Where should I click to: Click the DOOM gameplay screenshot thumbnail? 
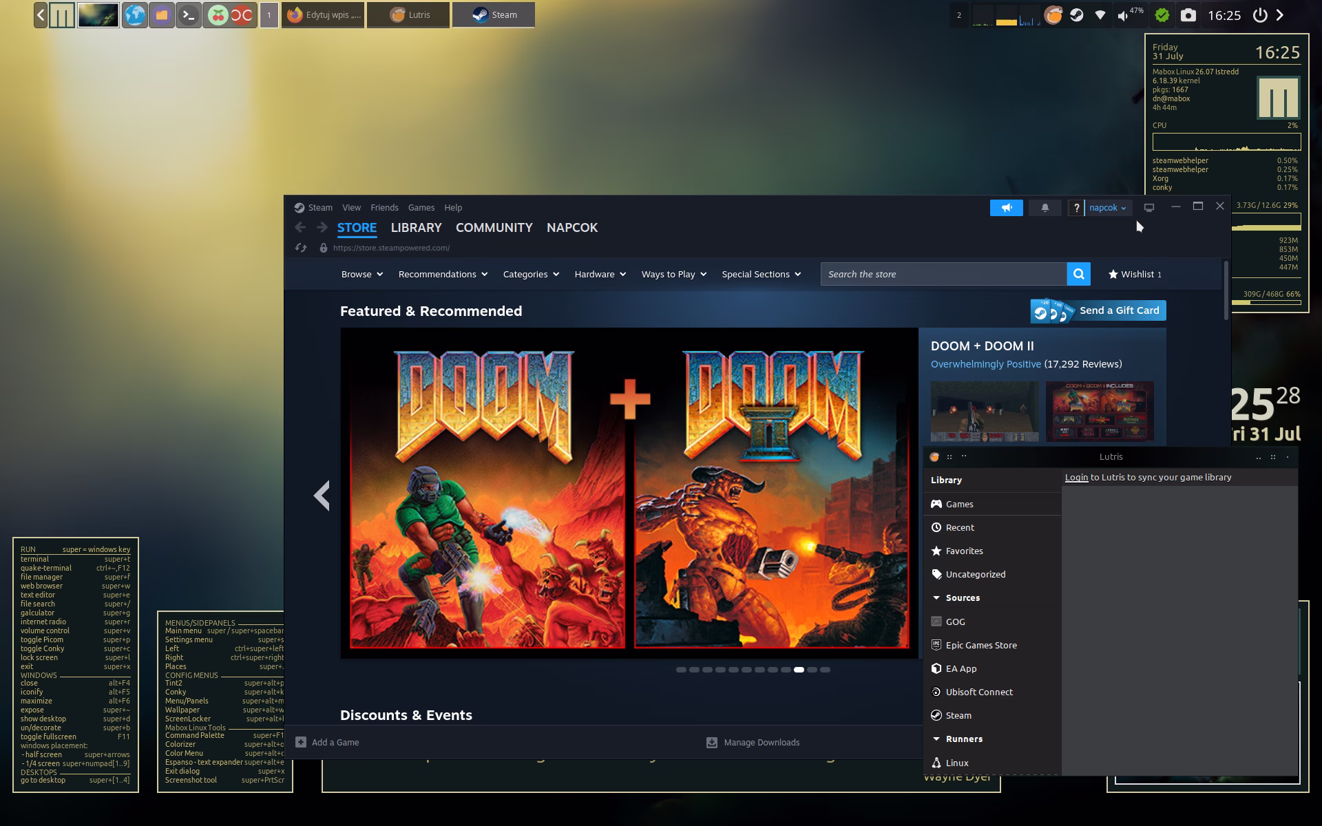[985, 412]
